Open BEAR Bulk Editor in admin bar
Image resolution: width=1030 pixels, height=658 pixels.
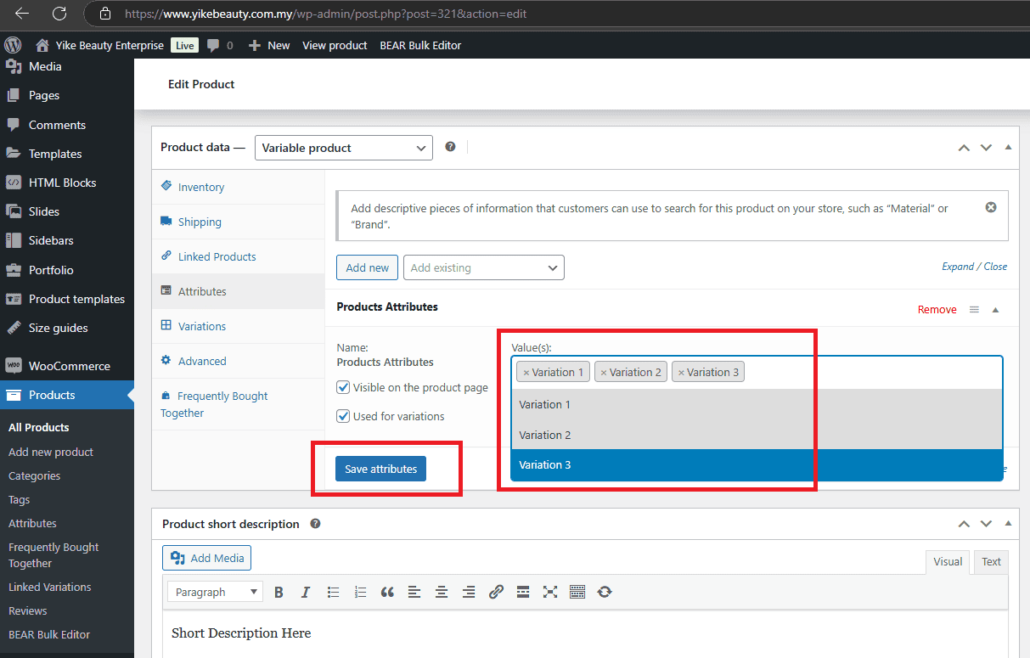coord(420,45)
